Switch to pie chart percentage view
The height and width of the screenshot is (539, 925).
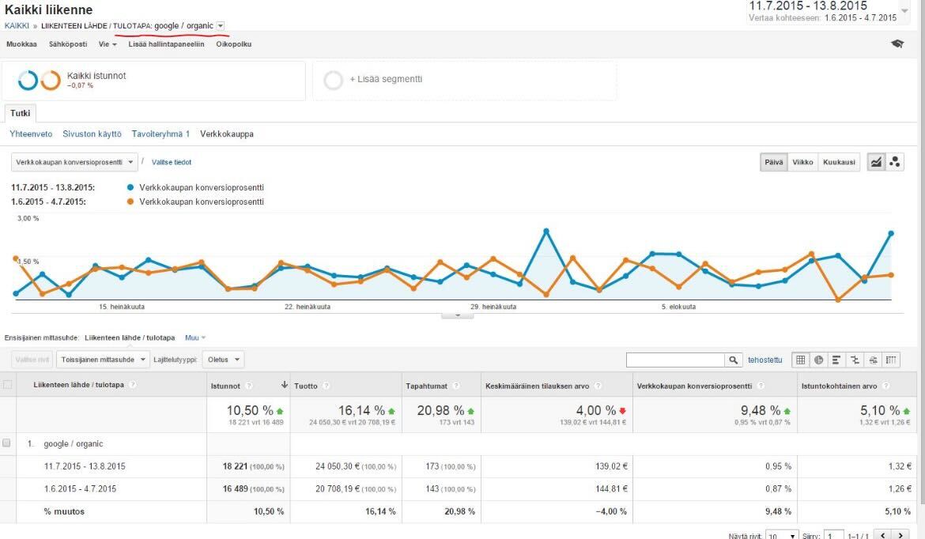[x=819, y=360]
